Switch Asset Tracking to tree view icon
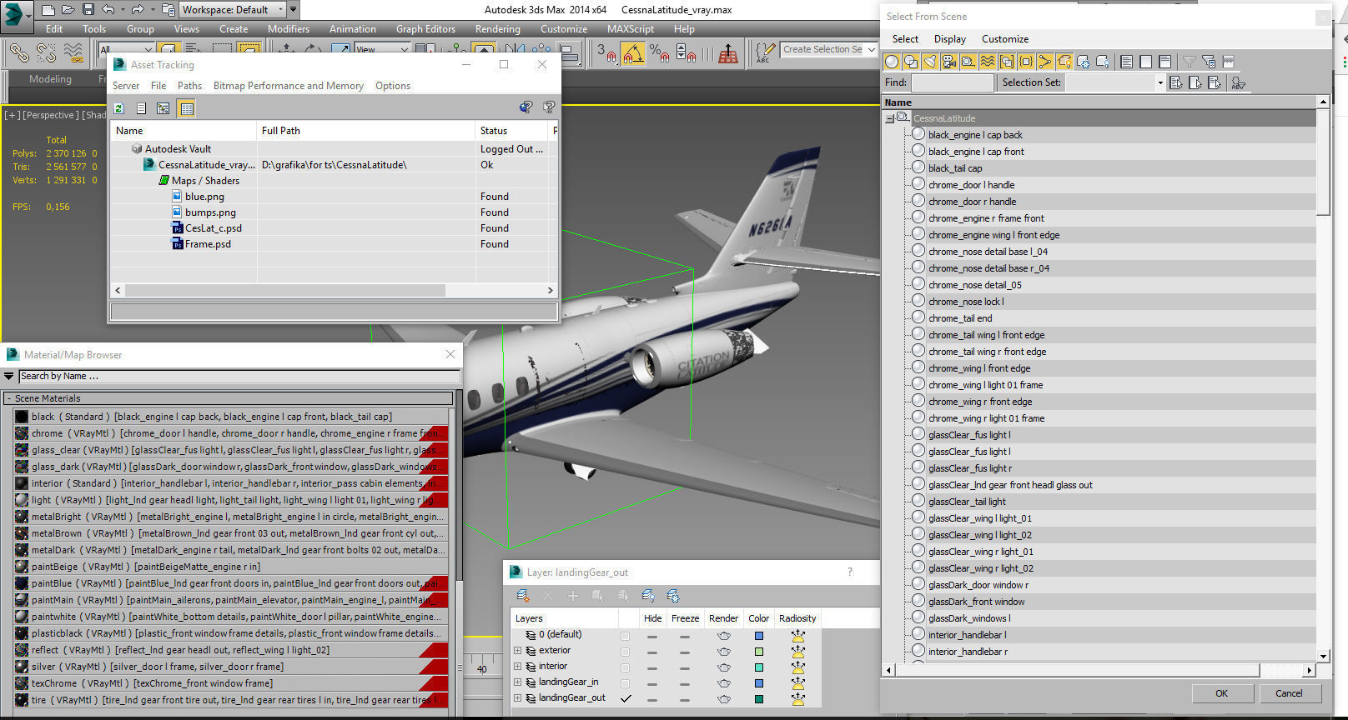This screenshot has width=1348, height=720. (x=163, y=108)
